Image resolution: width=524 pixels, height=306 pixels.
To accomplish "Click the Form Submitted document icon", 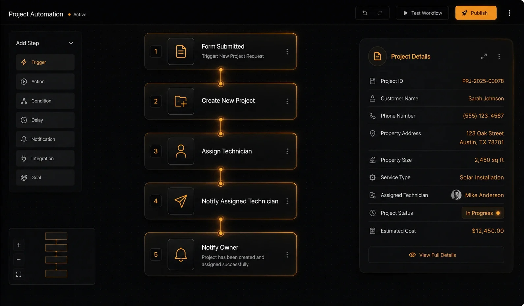I will click(181, 51).
